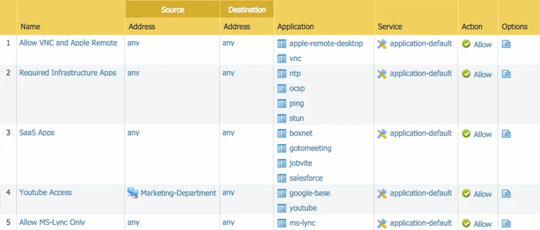Open the Required Infrastructure Apps rule
540x230 pixels.
[x=67, y=73]
